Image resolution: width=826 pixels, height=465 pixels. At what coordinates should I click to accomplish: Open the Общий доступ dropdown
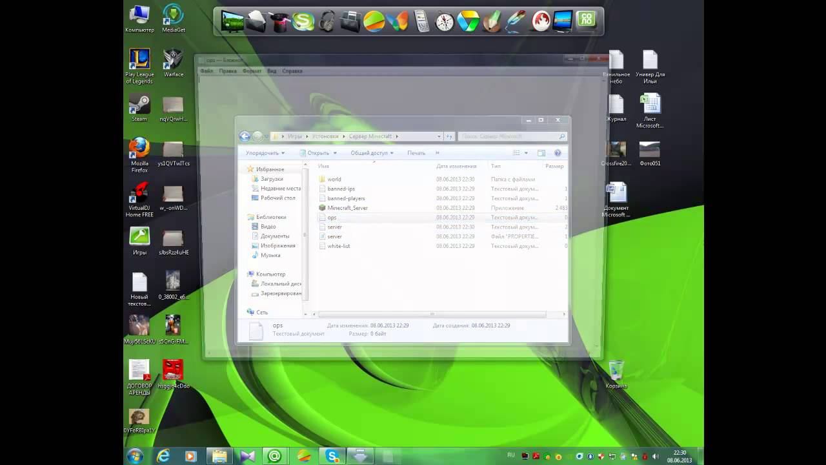click(x=372, y=153)
